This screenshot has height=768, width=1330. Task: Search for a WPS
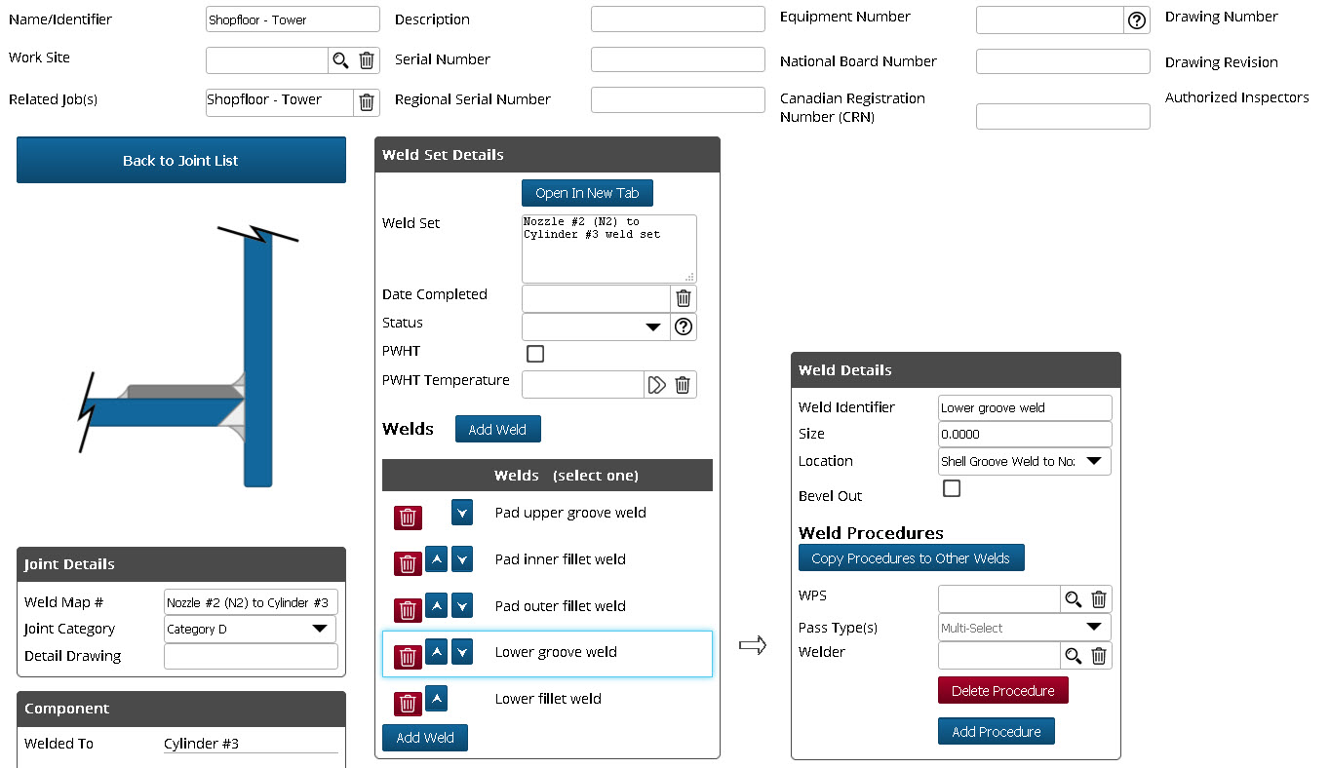[1074, 598]
